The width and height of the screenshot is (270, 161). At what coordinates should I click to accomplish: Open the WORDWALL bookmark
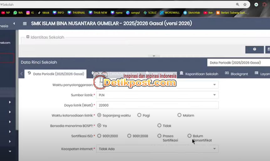tap(170, 13)
